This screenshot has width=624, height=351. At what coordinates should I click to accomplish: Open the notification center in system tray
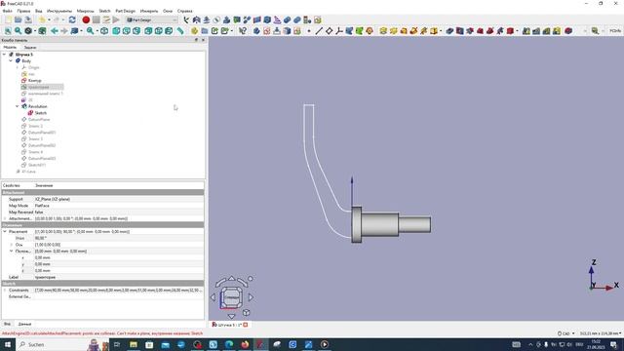pyautogui.click(x=613, y=344)
